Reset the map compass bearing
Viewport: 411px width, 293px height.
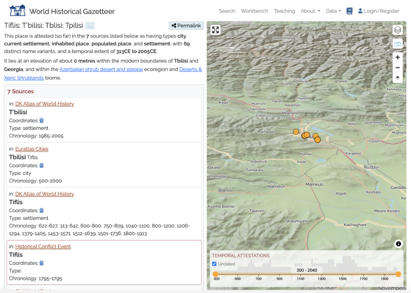tap(397, 78)
